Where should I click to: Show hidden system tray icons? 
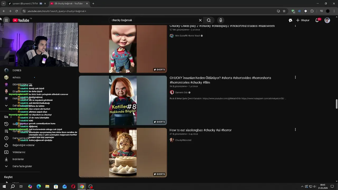(x=302, y=187)
